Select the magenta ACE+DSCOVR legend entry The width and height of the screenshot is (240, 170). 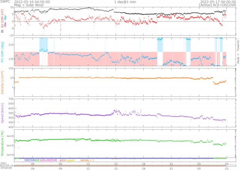point(48,160)
